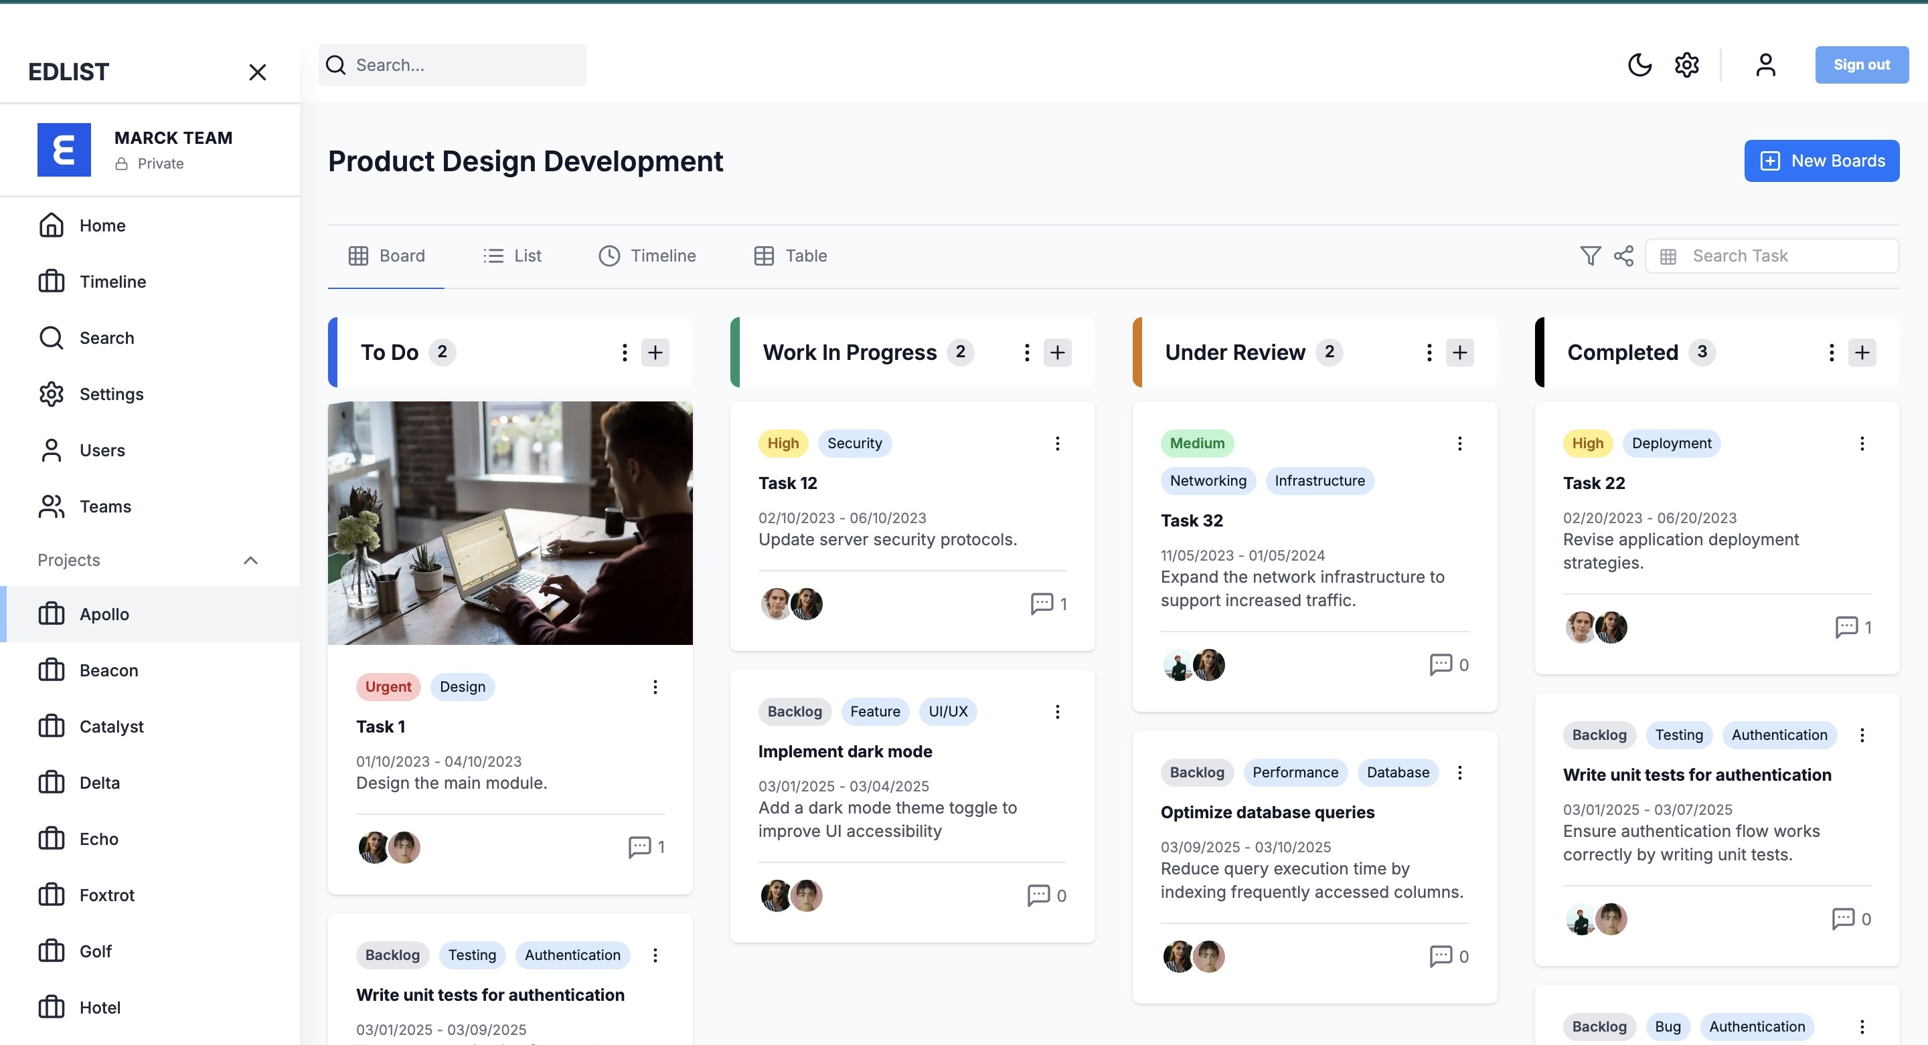
Task: Open comments on the Task 22 card
Action: coord(1853,627)
